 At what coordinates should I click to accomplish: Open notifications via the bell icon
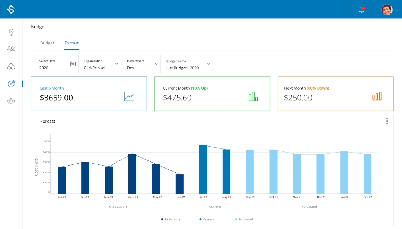tap(361, 9)
